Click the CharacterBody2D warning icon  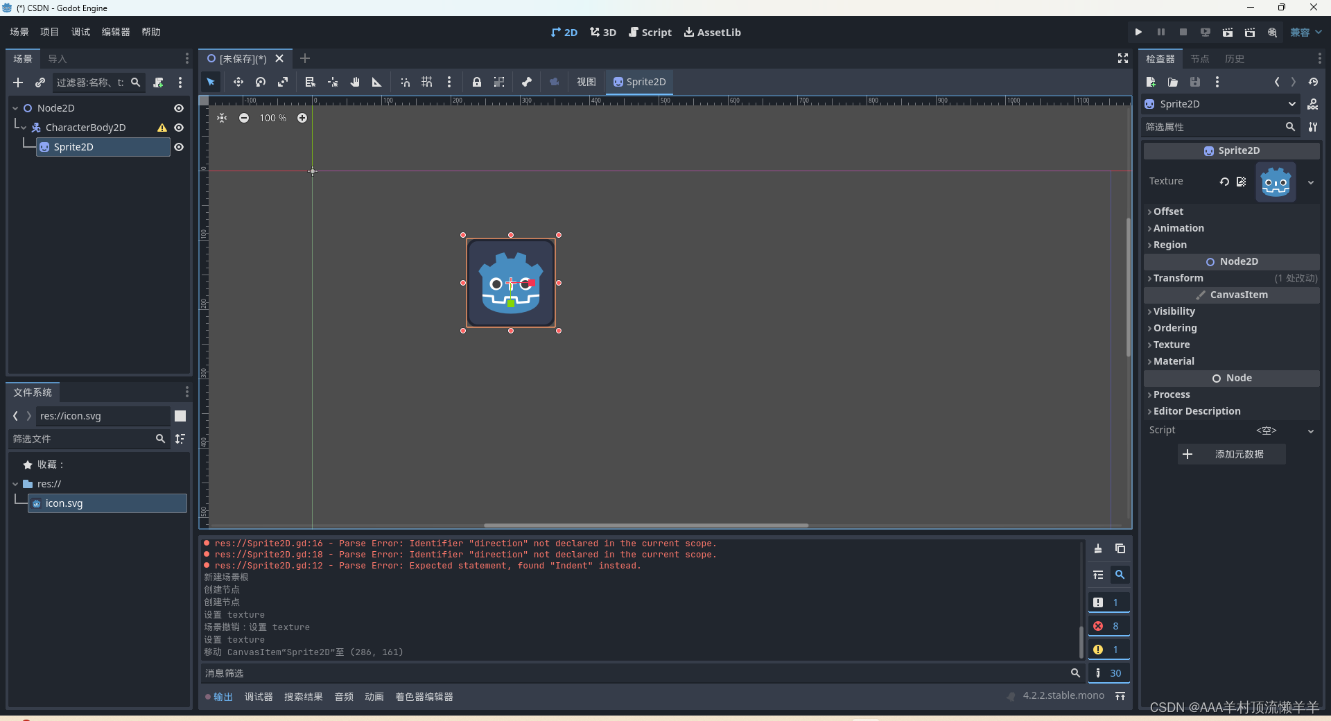pyautogui.click(x=162, y=128)
